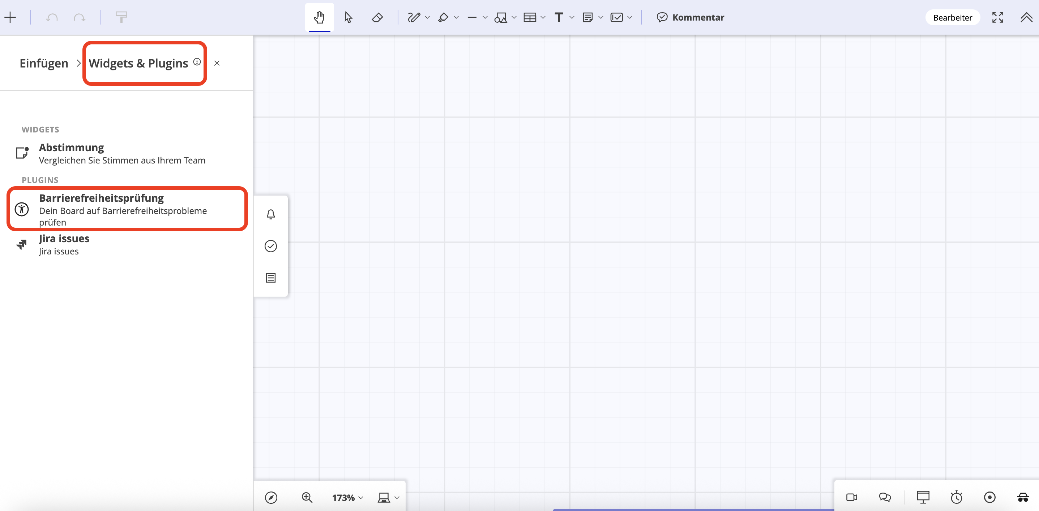Viewport: 1039px width, 511px height.
Task: Choose the eraser tool
Action: [377, 17]
